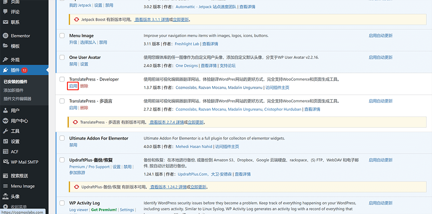Open 添加新插件 submenu item

point(13,90)
